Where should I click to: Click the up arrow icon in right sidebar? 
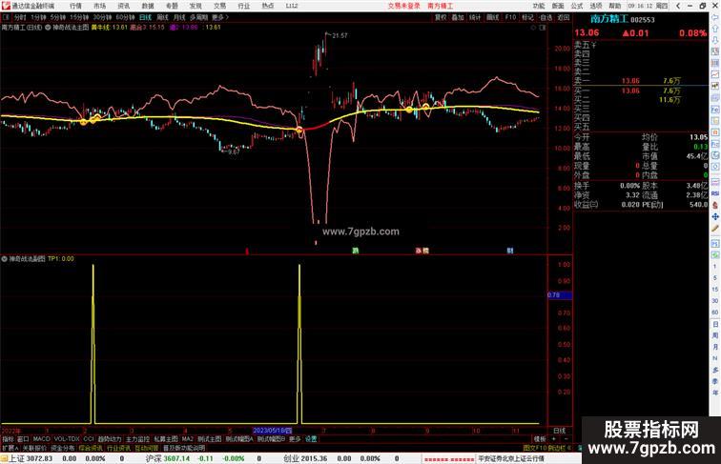pyautogui.click(x=715, y=29)
